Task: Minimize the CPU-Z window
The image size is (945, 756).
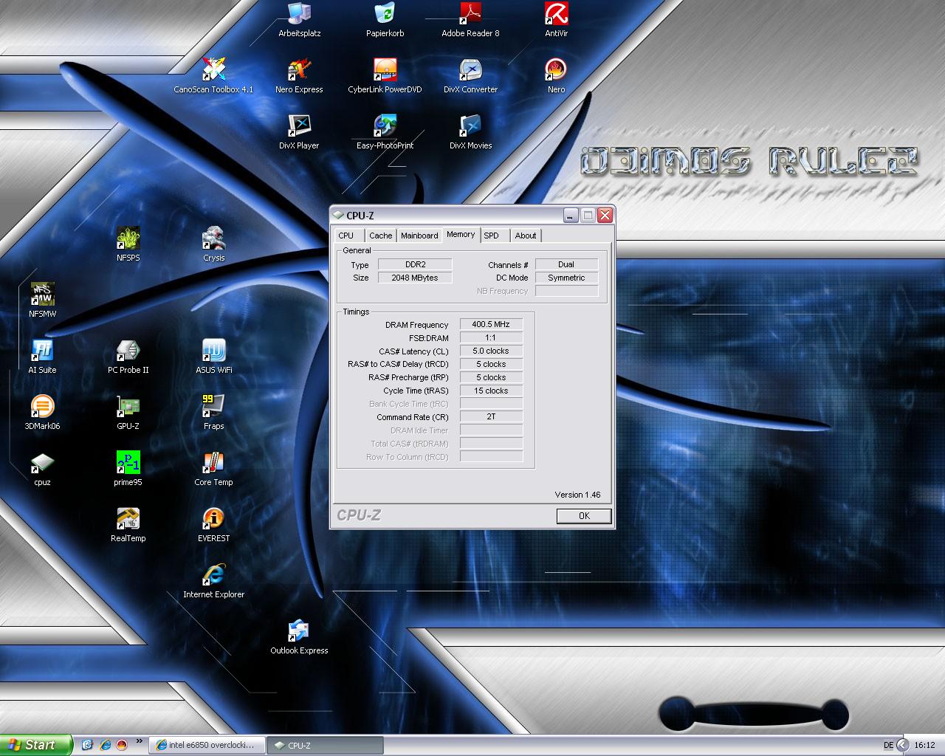Action: tap(571, 215)
